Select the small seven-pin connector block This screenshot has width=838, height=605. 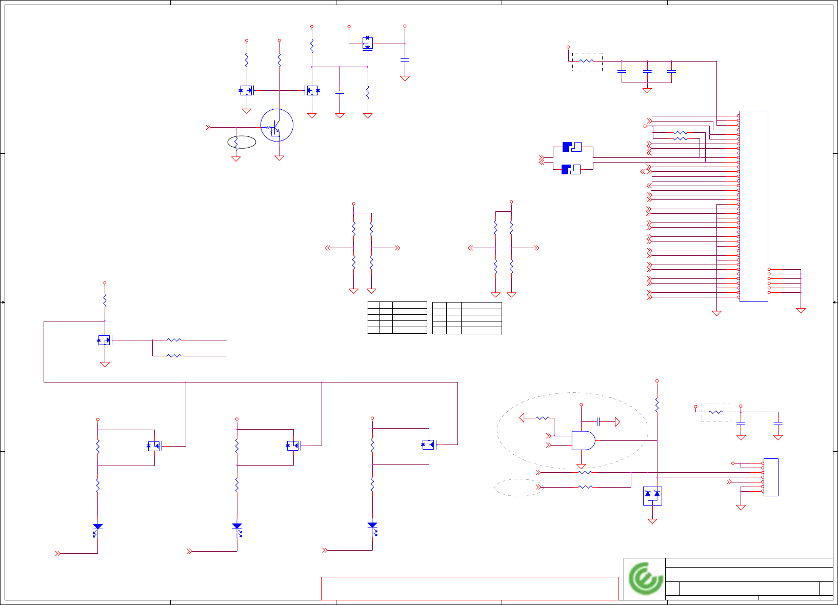771,477
